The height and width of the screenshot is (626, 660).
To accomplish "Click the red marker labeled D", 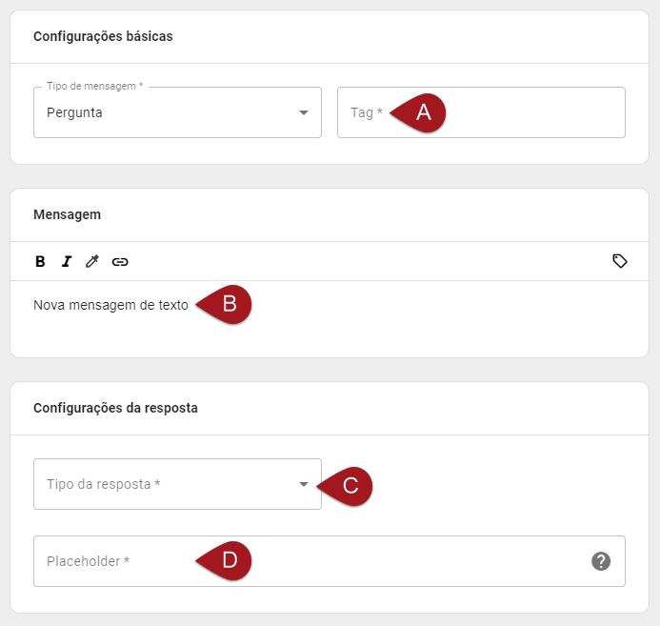I will [227, 561].
